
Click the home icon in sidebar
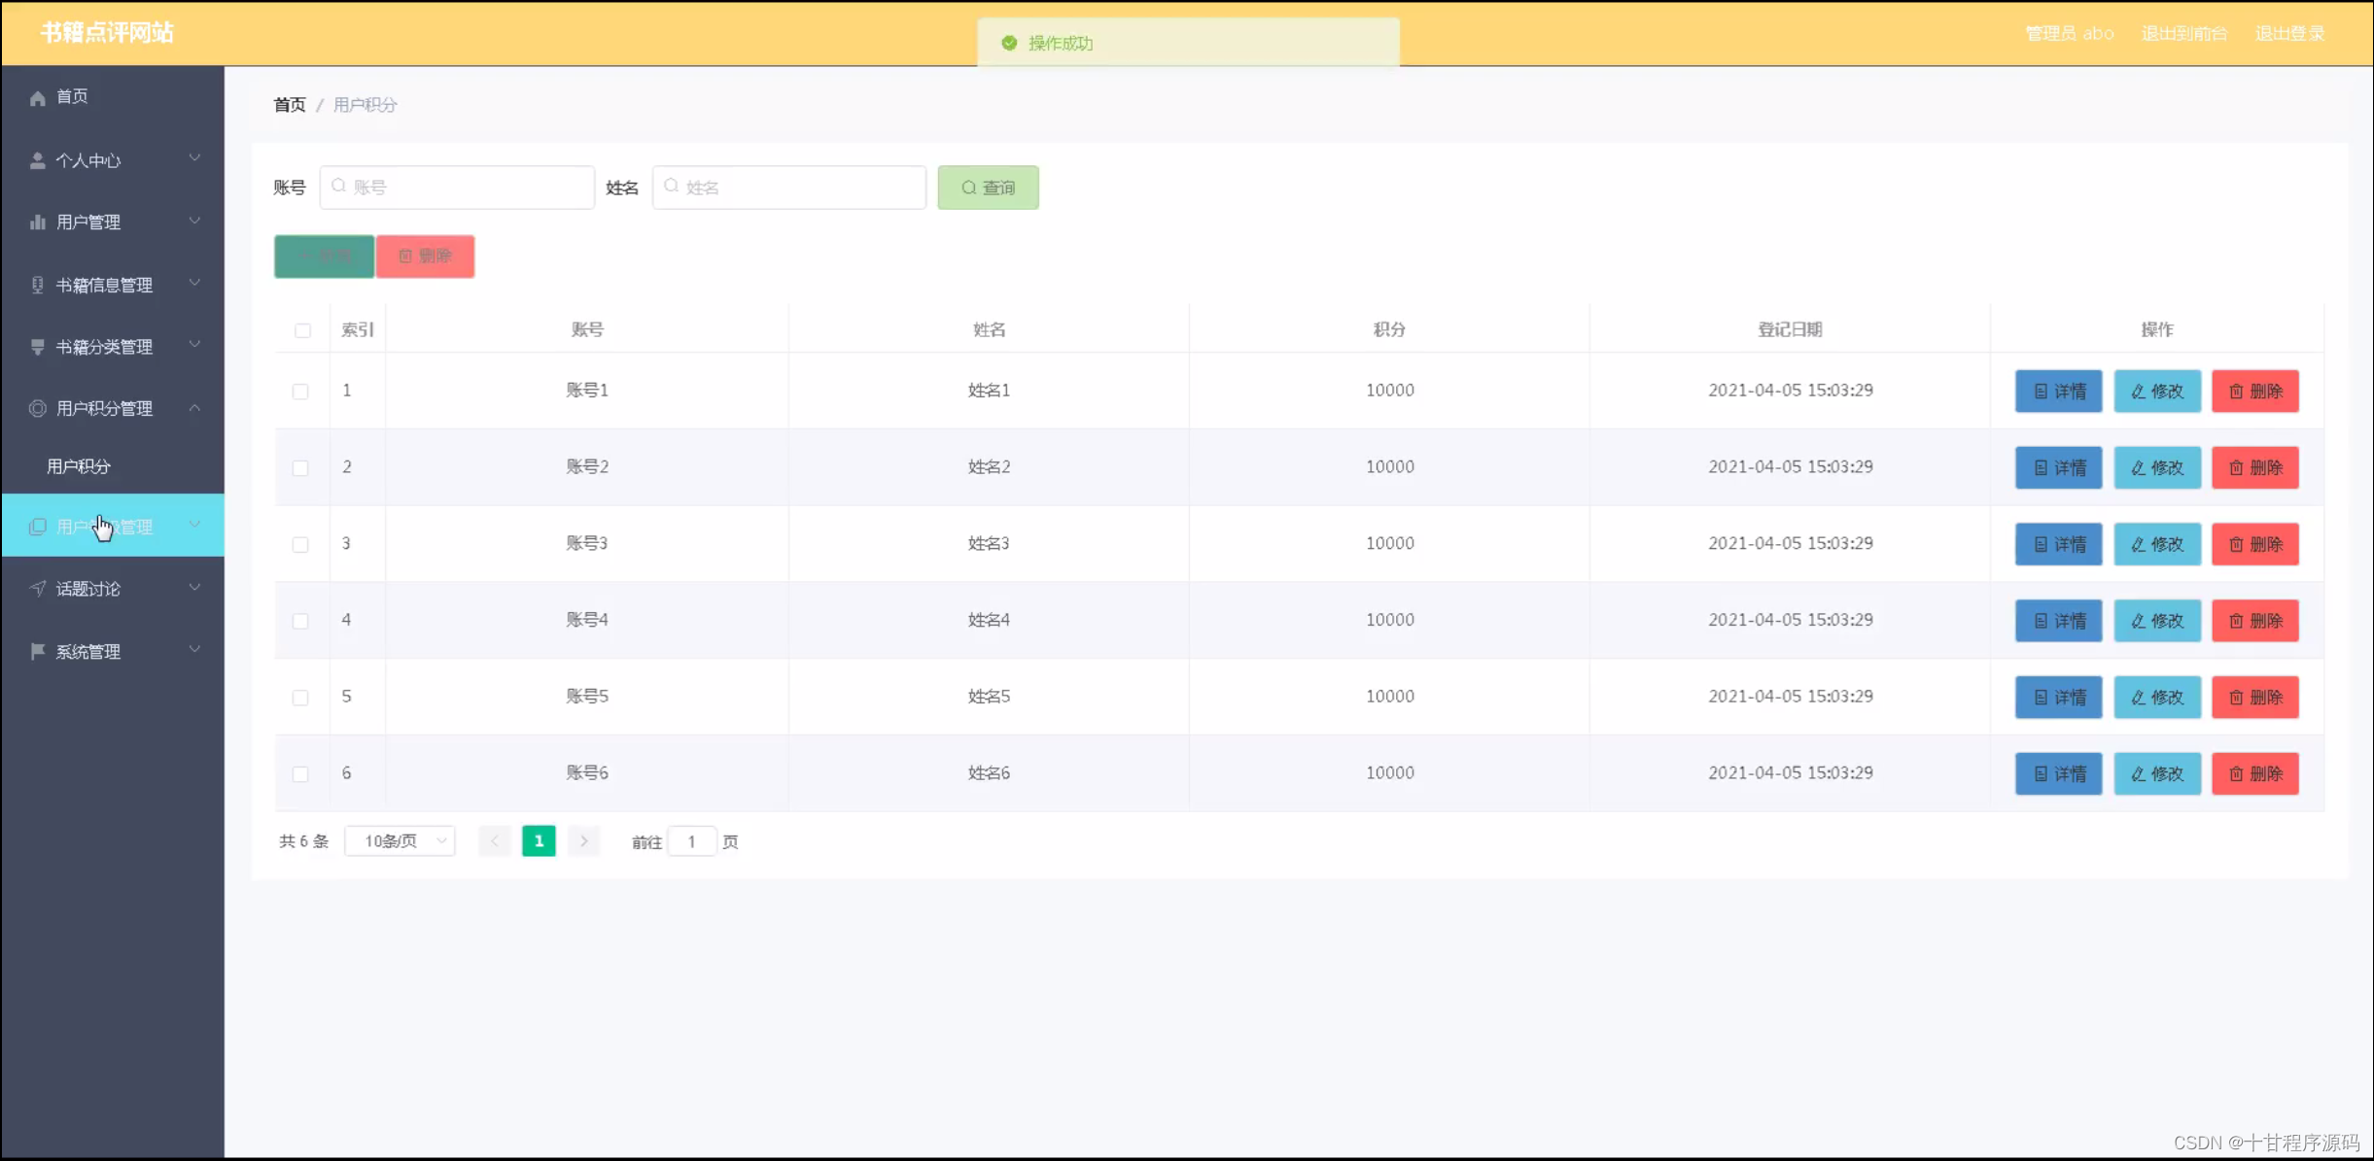[38, 97]
